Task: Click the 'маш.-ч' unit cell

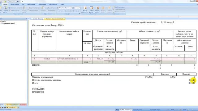Action: 87,62
